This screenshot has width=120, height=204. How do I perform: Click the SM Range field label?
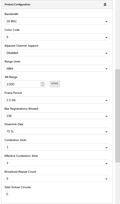click(11, 77)
